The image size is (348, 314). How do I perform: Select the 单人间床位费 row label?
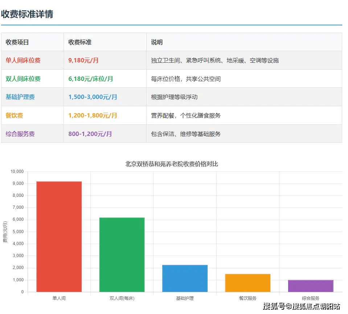tap(23, 60)
